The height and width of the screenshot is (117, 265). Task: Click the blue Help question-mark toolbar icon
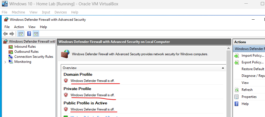[29, 34]
